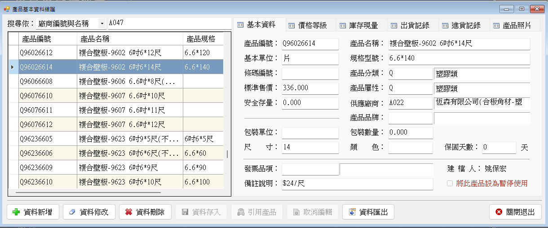
Task: Click the 產品名稱 field in details
Action: click(x=459, y=44)
